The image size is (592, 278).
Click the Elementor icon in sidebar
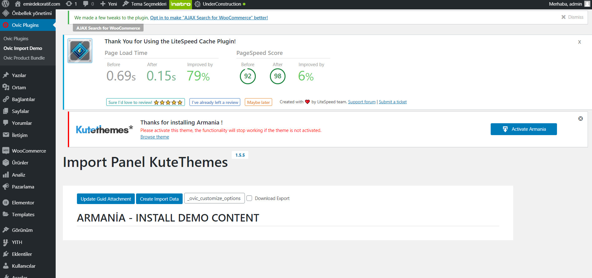point(6,202)
